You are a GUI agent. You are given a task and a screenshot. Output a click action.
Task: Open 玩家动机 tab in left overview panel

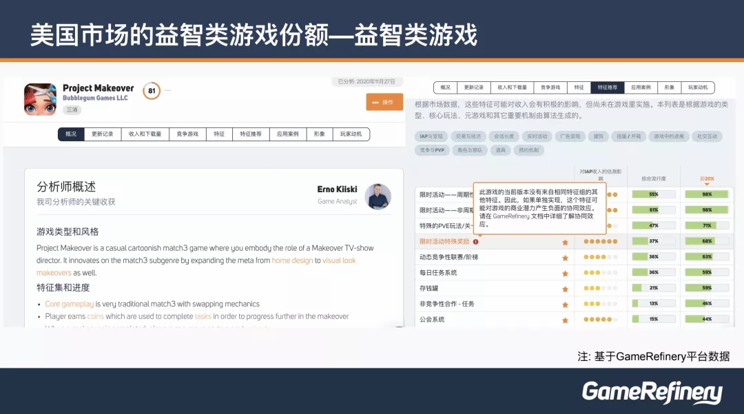351,134
